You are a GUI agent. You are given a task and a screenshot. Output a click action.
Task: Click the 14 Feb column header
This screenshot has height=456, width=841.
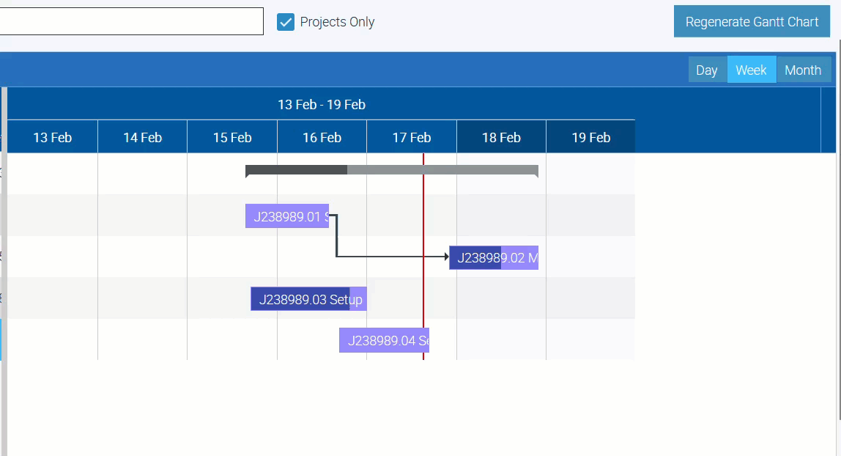tap(142, 137)
